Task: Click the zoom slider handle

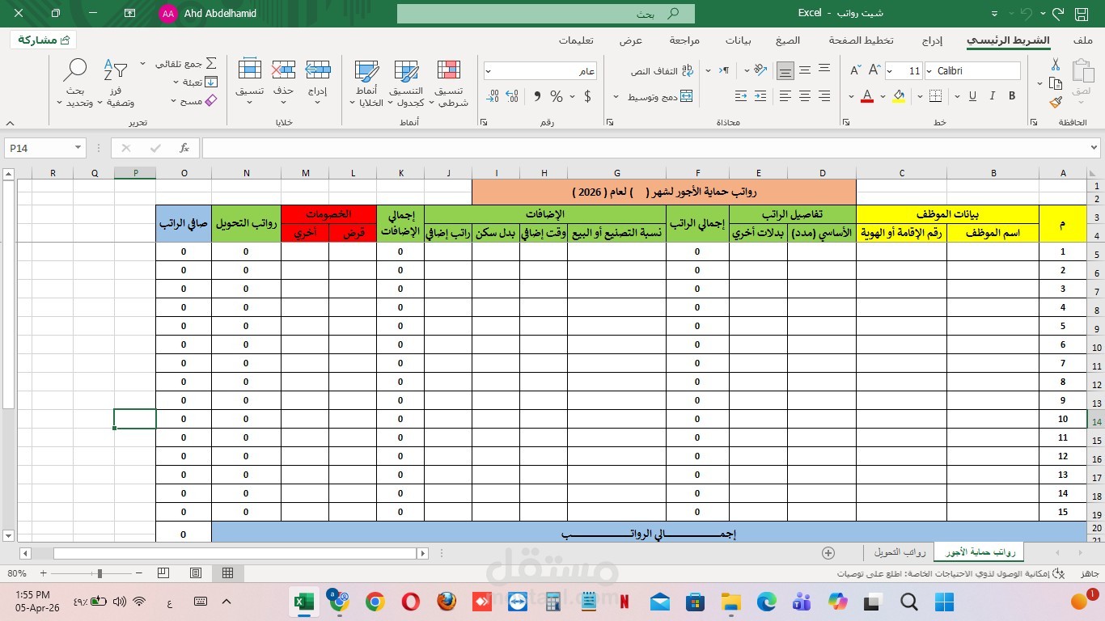Action: tap(99, 573)
